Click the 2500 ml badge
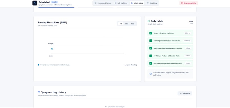Viewport: 230px width, 108px height. pos(188,33)
